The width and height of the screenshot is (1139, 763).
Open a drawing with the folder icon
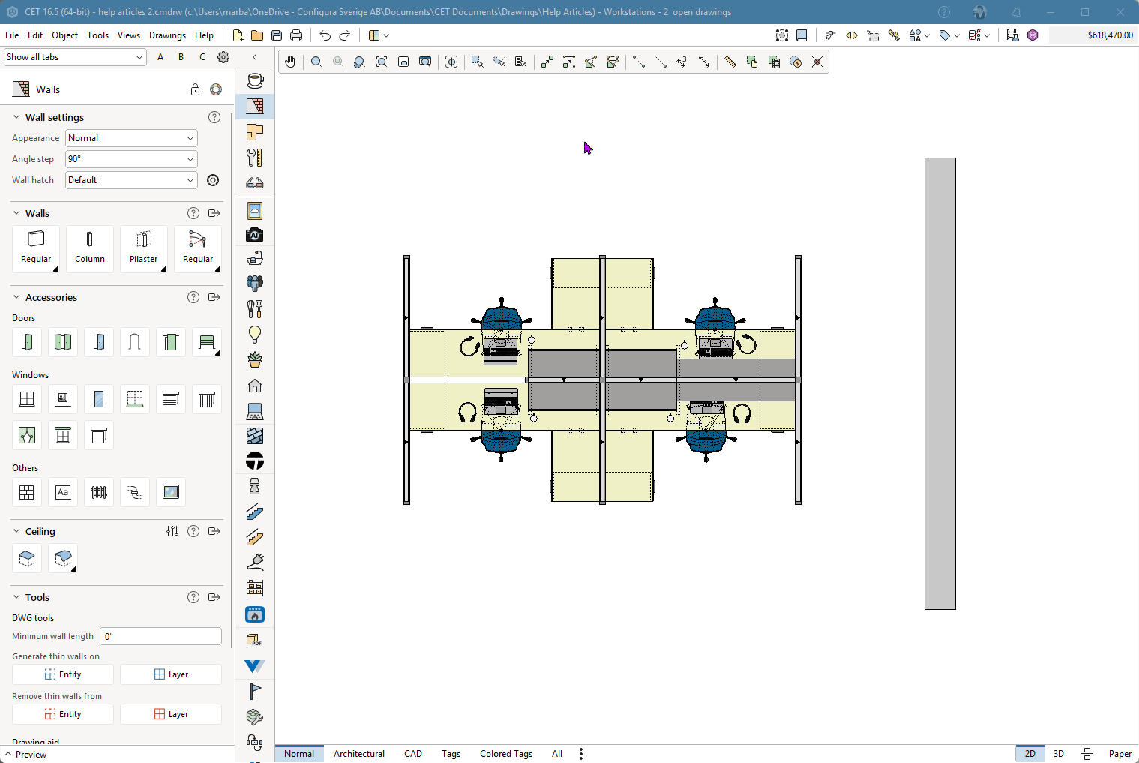[x=257, y=35]
